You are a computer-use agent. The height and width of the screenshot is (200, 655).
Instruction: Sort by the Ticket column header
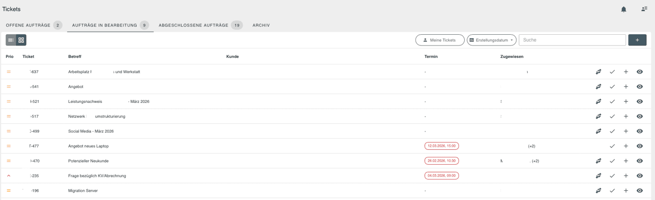28,57
